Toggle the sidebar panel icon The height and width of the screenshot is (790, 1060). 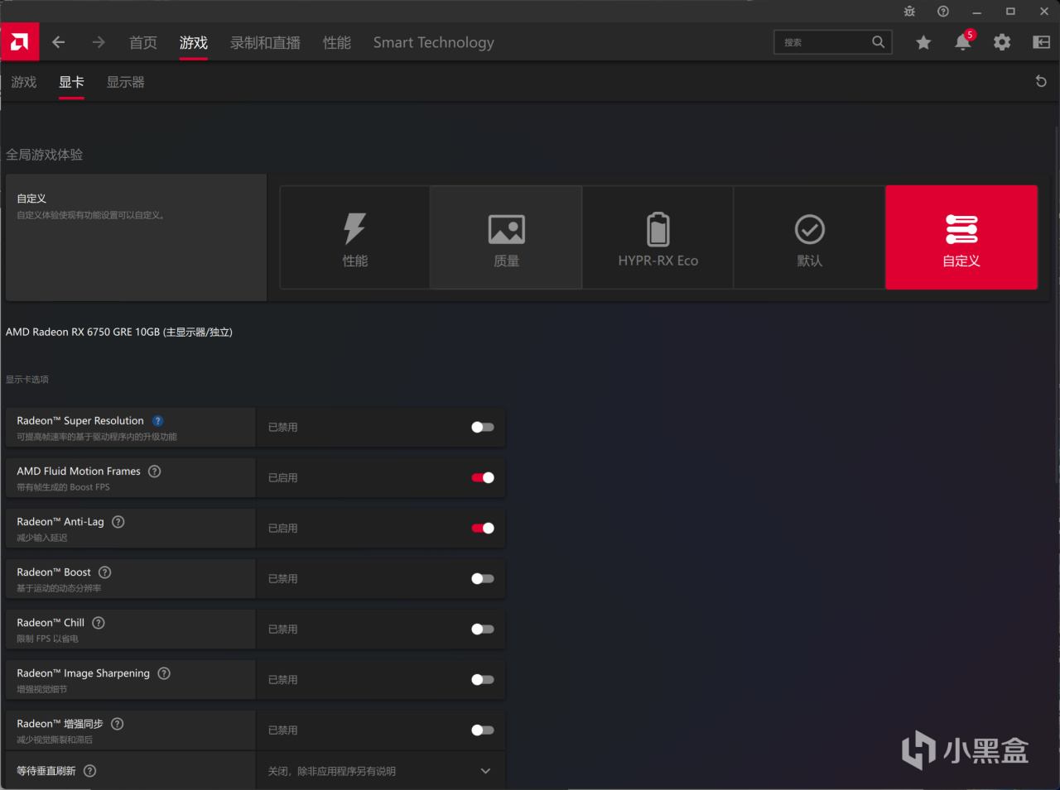(x=1042, y=42)
